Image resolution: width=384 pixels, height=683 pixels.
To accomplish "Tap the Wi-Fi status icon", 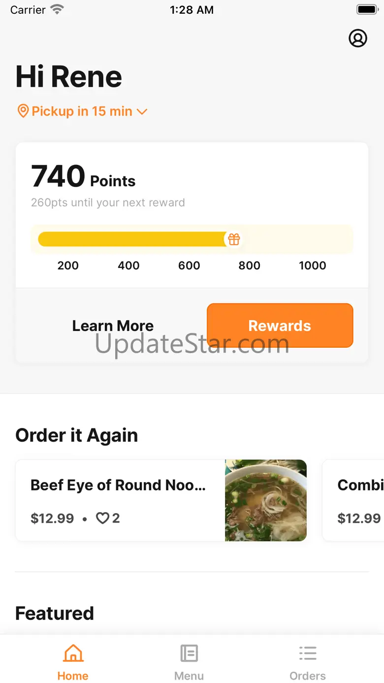I will click(58, 10).
